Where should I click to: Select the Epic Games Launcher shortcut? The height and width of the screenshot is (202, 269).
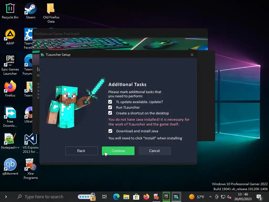[x=10, y=65]
